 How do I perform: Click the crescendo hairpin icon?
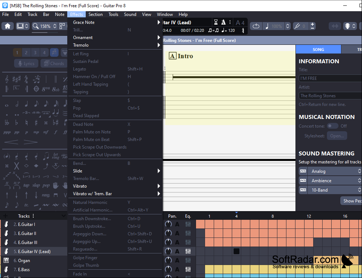click(x=11, y=142)
